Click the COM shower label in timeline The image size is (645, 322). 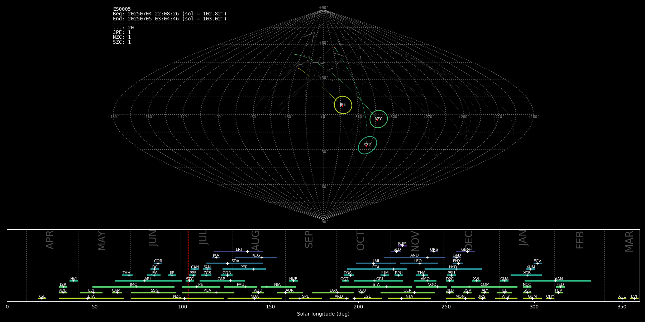tap(485, 285)
